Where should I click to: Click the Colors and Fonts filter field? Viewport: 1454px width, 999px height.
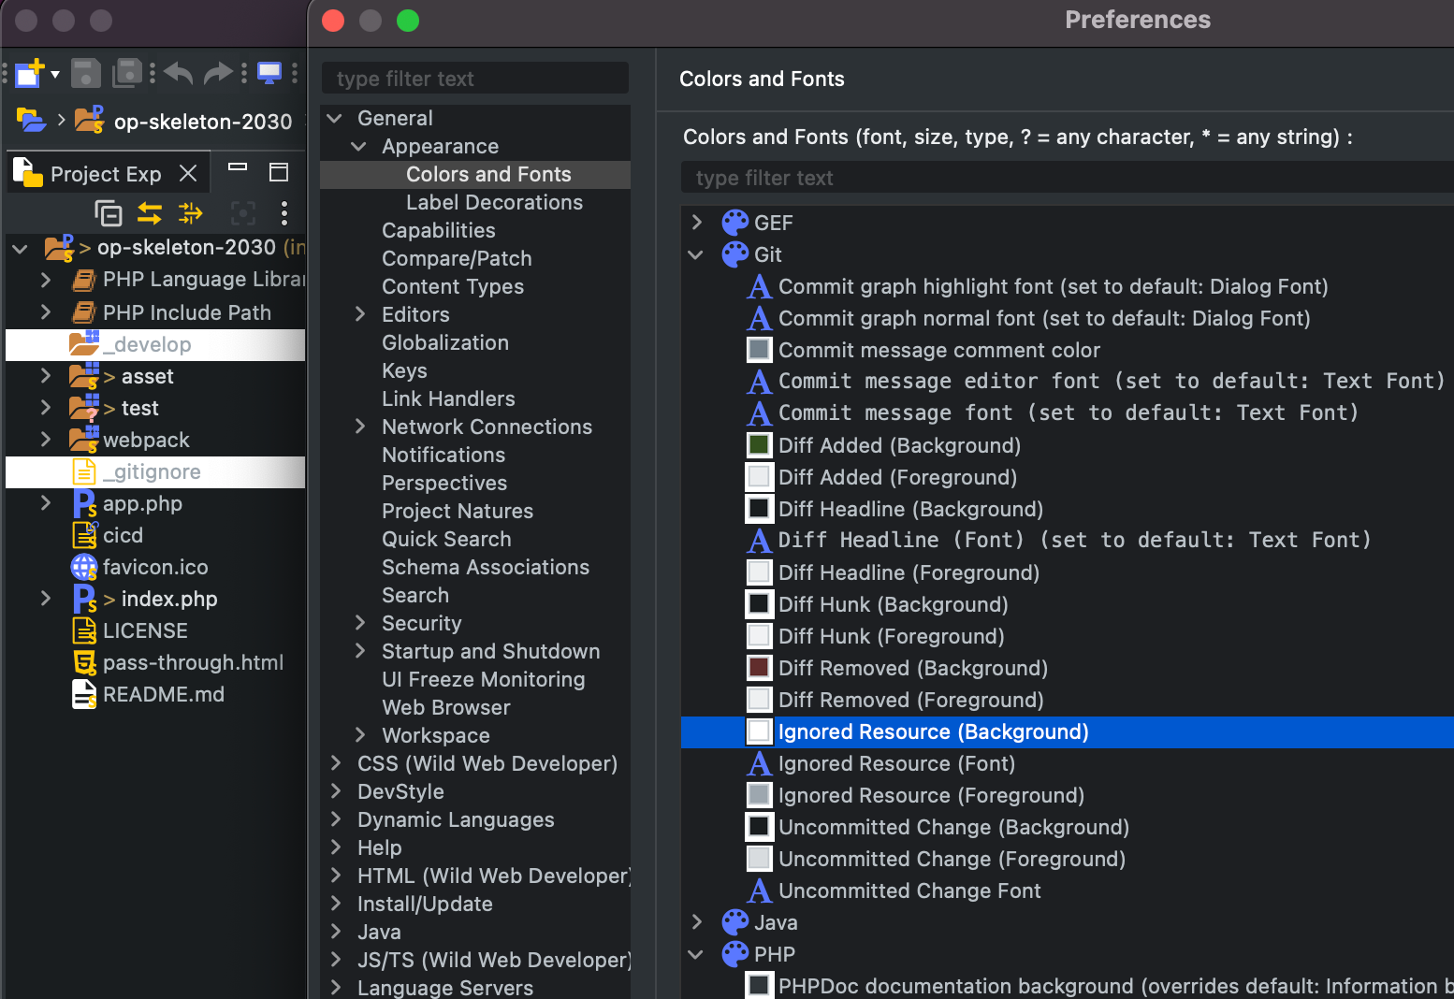pos(1067,178)
